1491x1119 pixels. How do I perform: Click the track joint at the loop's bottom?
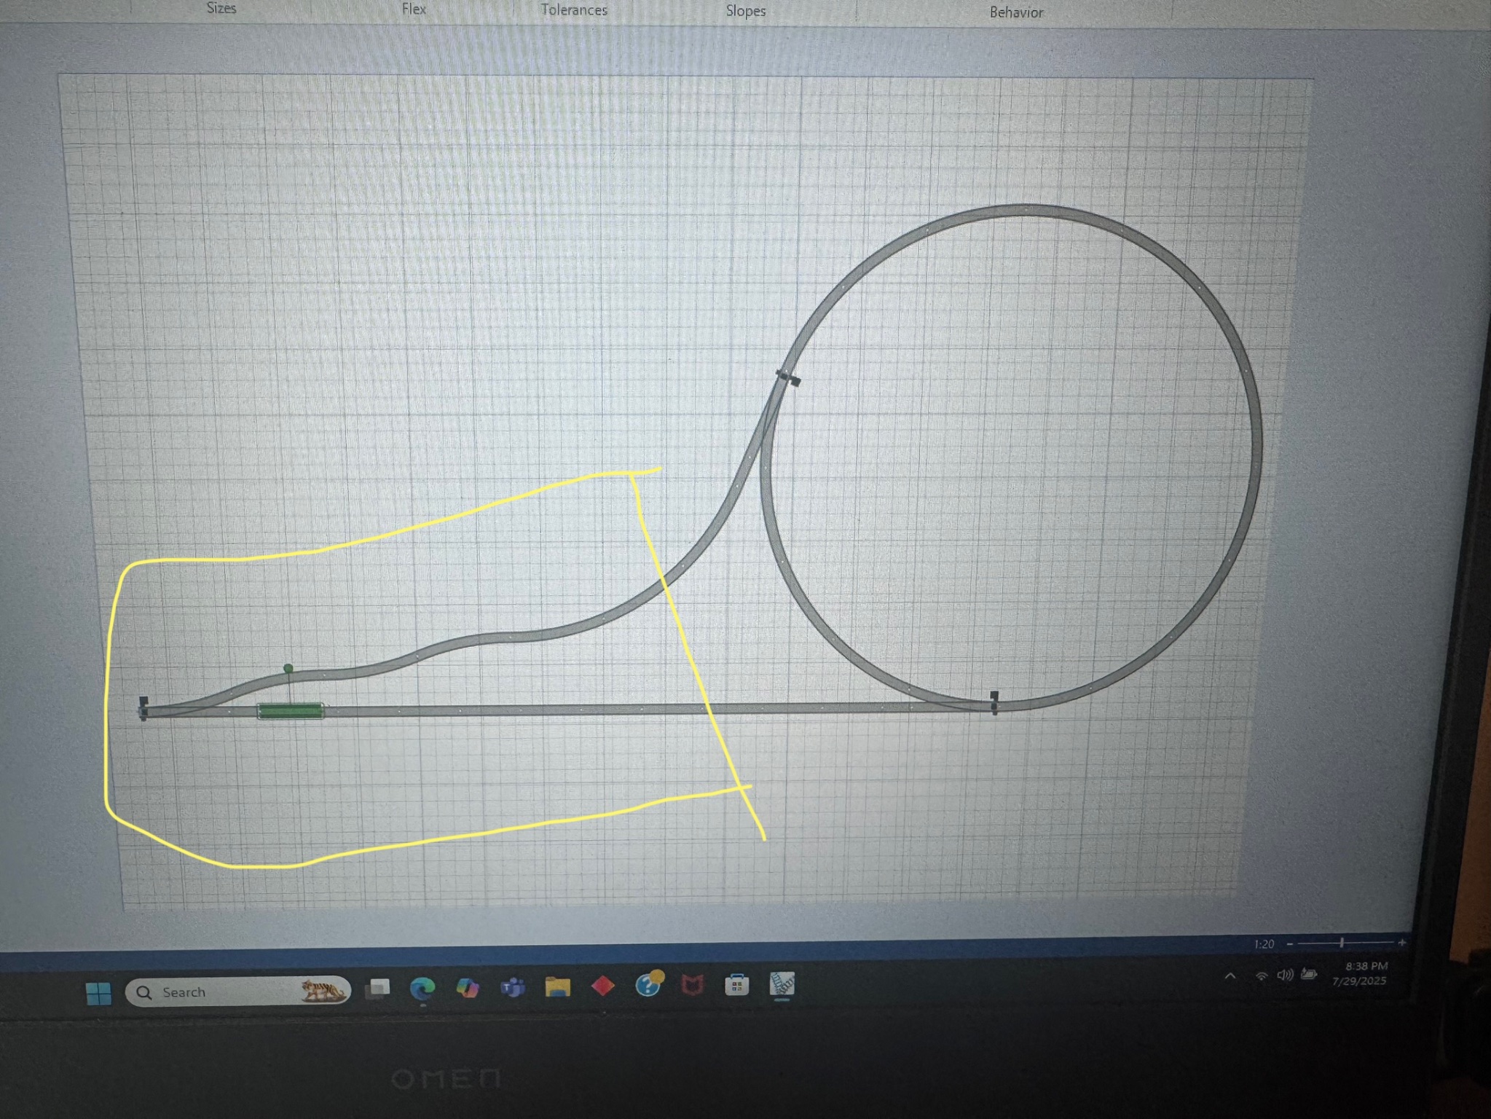[x=994, y=703]
